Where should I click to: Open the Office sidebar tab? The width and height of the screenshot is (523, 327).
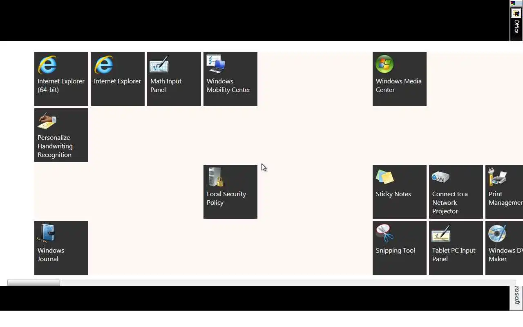click(516, 24)
